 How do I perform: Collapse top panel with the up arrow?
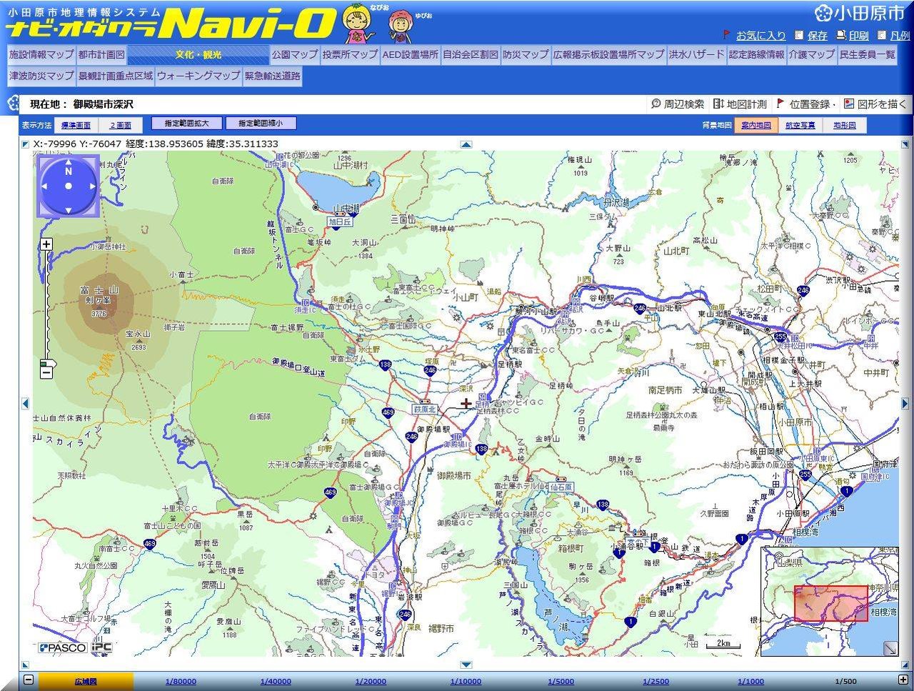click(466, 144)
